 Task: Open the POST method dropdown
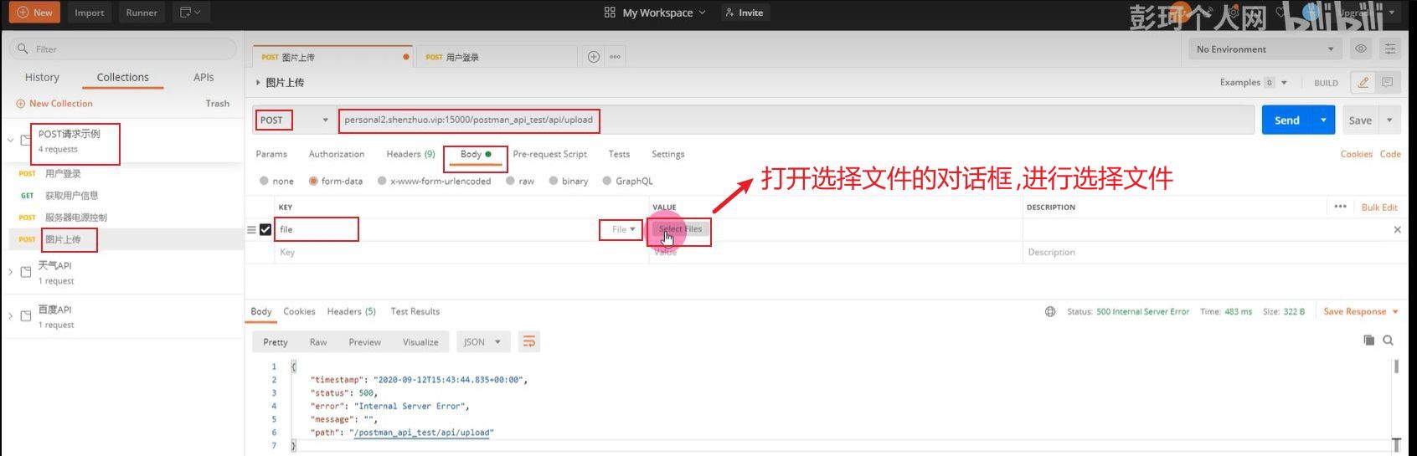(x=292, y=120)
